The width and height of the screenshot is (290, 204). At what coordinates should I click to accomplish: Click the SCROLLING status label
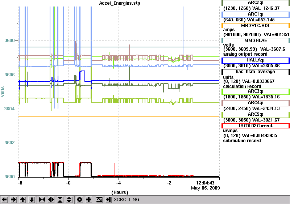pos(126,200)
